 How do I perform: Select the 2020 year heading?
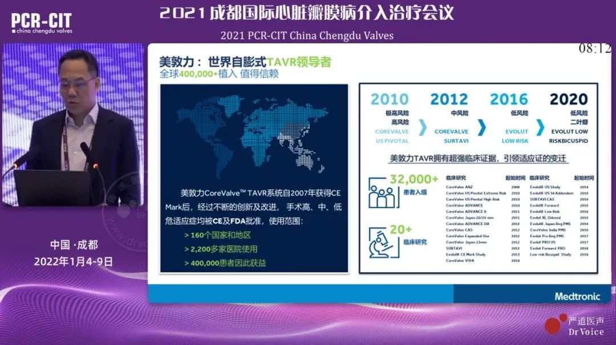coord(569,99)
